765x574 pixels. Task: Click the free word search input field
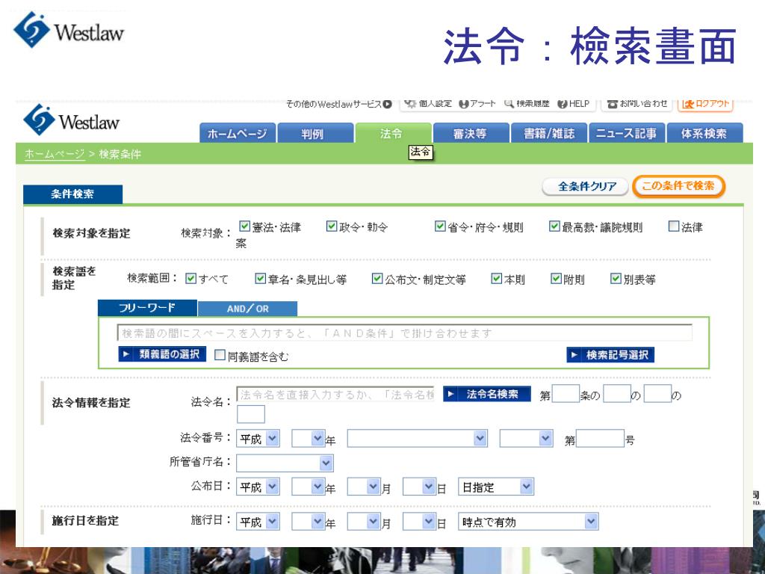point(404,333)
